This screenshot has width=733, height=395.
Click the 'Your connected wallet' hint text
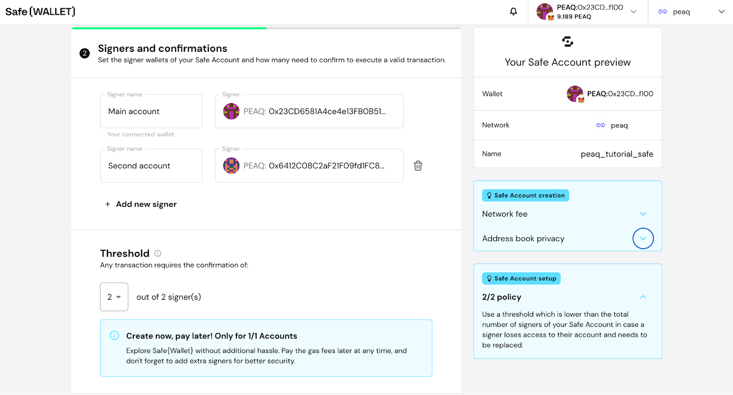click(x=141, y=134)
